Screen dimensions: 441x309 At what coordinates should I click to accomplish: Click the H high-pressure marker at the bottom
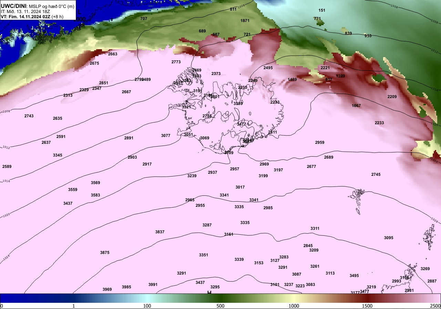tap(209, 292)
